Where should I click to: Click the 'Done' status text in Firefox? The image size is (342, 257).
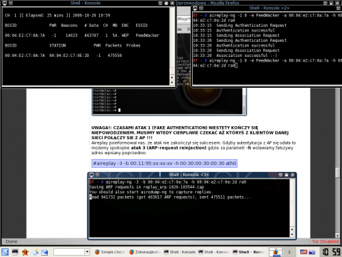[12, 241]
